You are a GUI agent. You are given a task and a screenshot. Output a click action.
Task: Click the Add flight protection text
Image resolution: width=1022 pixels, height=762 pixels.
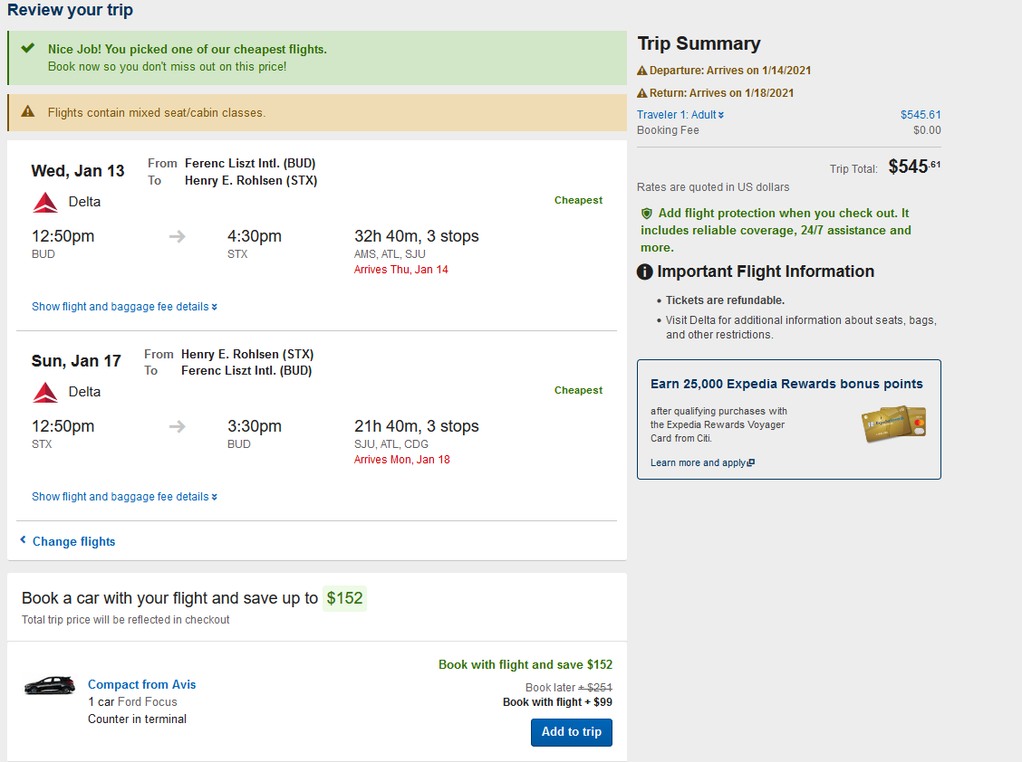pos(775,230)
